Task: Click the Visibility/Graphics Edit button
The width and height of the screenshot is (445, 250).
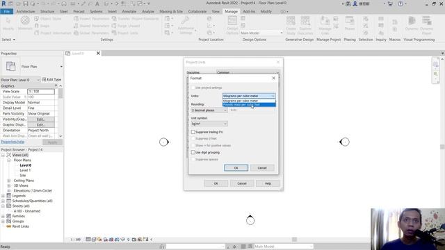Action: click(x=41, y=119)
